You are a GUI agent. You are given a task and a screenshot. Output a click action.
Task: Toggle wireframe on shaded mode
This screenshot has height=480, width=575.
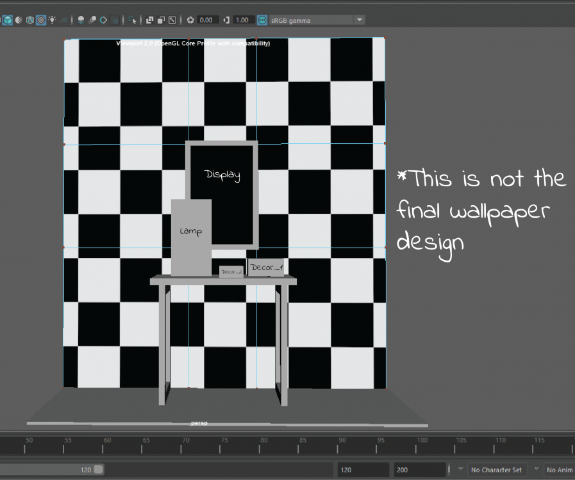coord(30,20)
